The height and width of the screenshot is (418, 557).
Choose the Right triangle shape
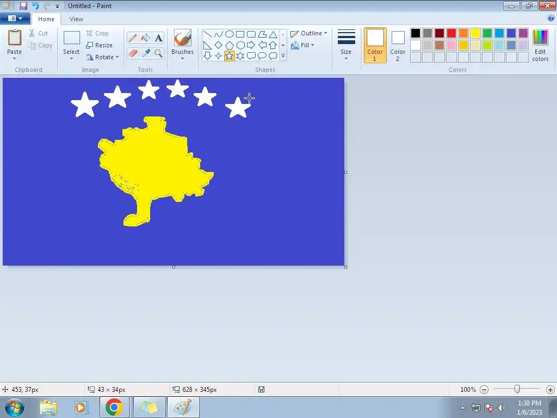pyautogui.click(x=207, y=45)
